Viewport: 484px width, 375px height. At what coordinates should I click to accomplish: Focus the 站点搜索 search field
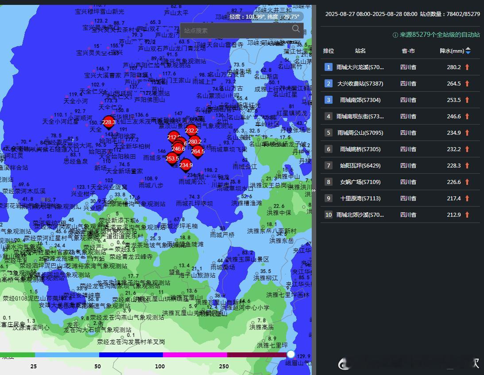point(241,31)
